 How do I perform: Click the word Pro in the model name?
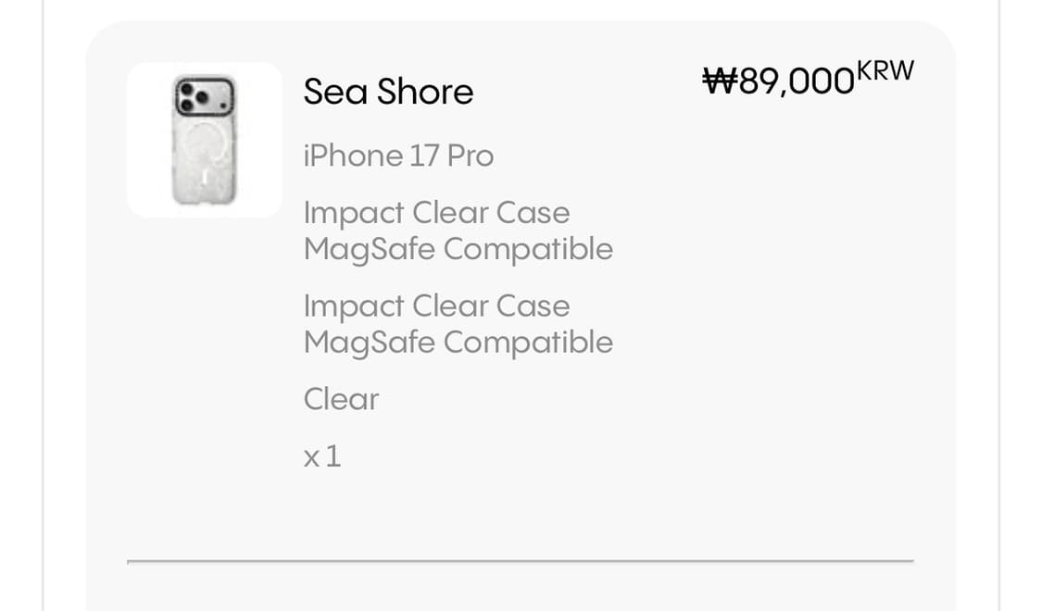pos(471,156)
